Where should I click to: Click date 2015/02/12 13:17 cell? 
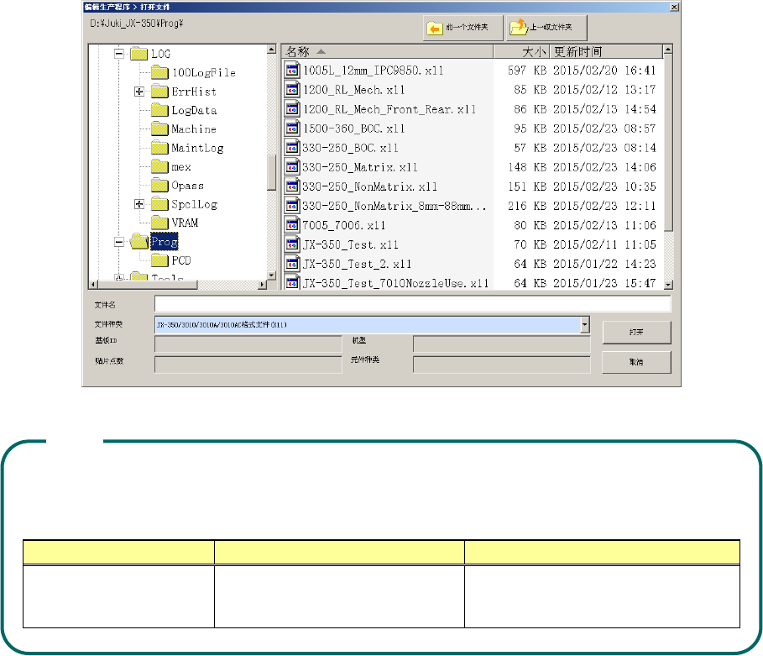tap(604, 90)
